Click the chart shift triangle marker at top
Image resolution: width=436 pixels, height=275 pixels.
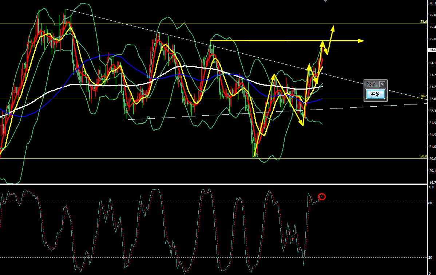click(x=325, y=1)
